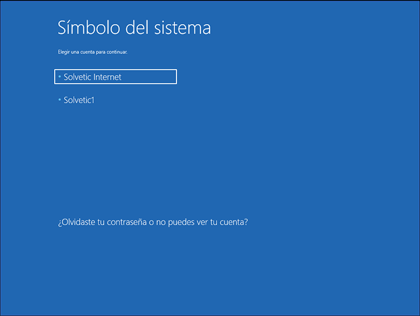The width and height of the screenshot is (420, 316).
Task: Open the forgot password help link
Action: pos(153,222)
